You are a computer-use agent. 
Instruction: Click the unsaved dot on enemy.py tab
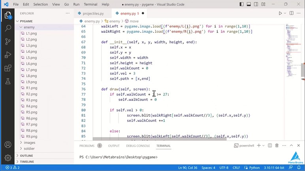point(143,13)
